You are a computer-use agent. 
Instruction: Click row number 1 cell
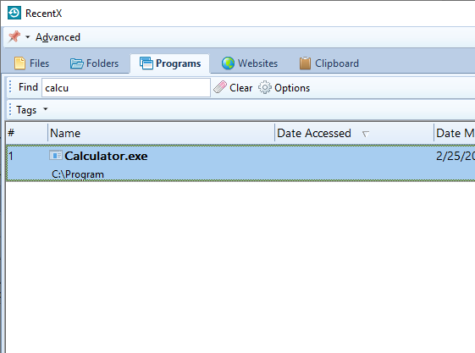tap(11, 156)
